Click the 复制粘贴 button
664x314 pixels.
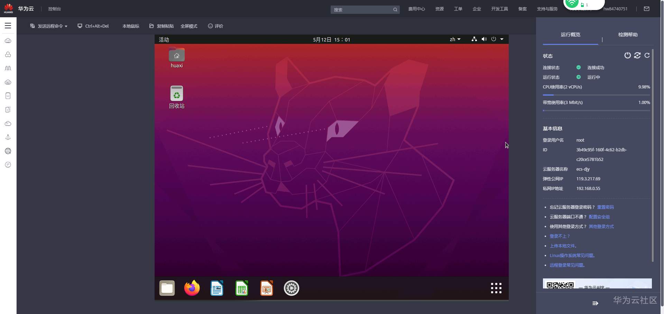162,26
